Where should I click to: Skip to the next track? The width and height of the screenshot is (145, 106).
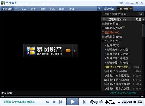coord(84,102)
